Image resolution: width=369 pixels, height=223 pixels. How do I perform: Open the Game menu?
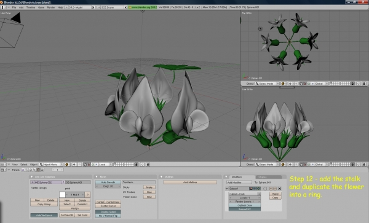click(x=41, y=7)
